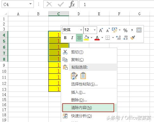Click the Enter checkmark in formula bar

pos(61,4)
